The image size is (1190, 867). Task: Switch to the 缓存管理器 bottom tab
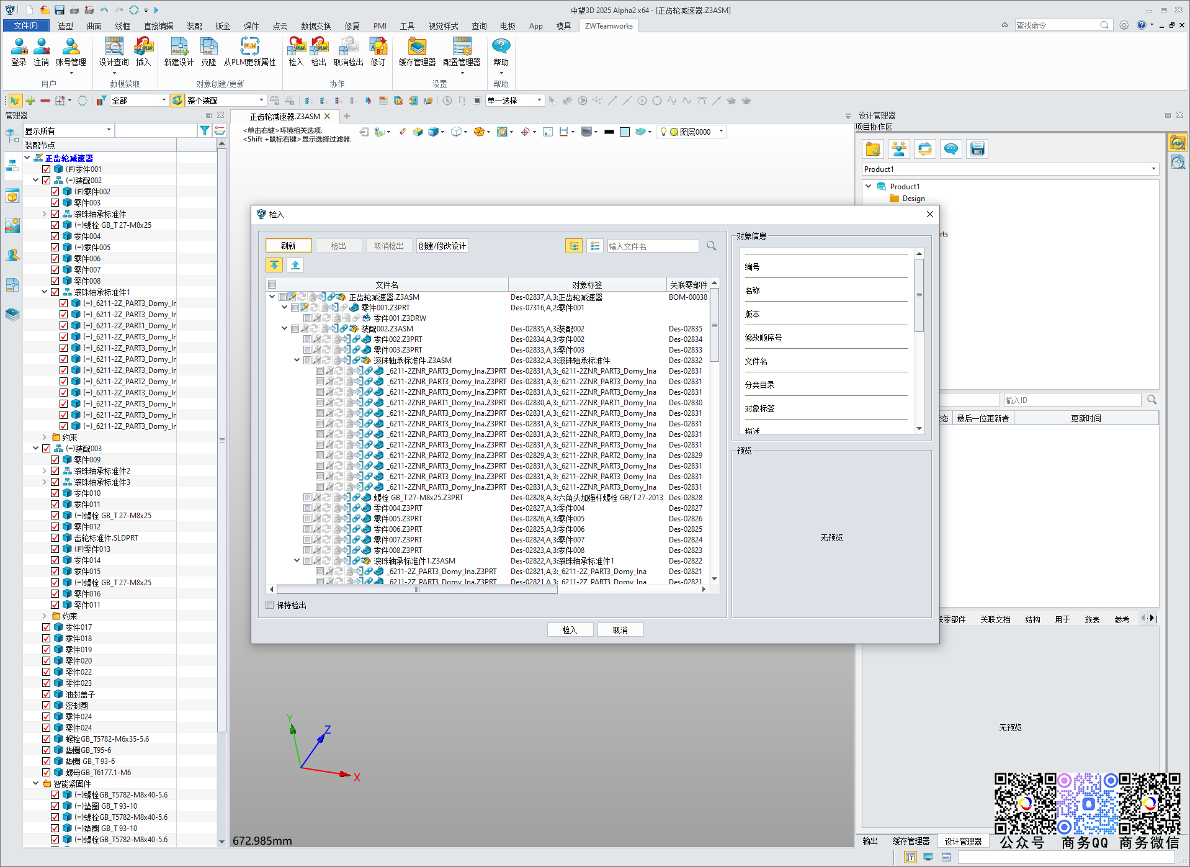pos(911,841)
